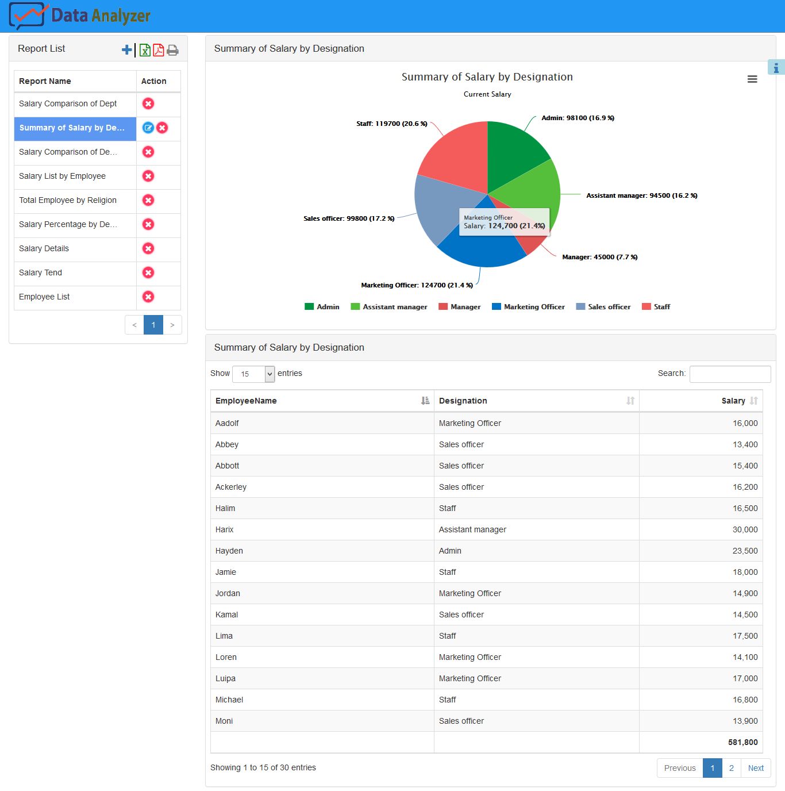Hide Staff series via legend

pos(656,307)
